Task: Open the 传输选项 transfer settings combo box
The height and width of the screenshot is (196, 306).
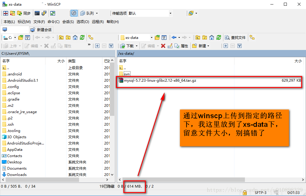Action: tap(150, 13)
